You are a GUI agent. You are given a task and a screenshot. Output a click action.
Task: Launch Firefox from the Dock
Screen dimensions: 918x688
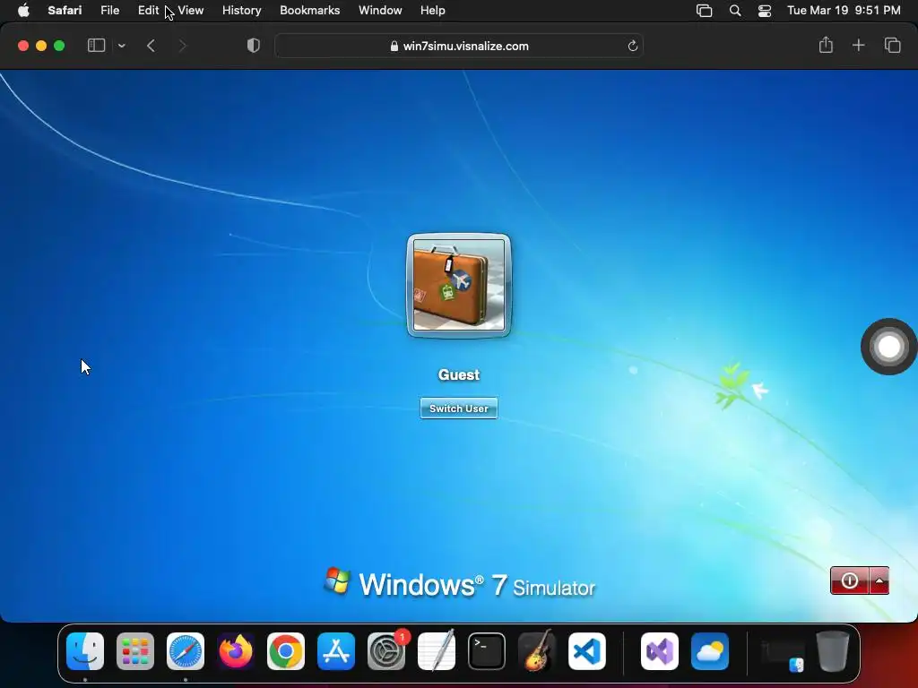[236, 651]
